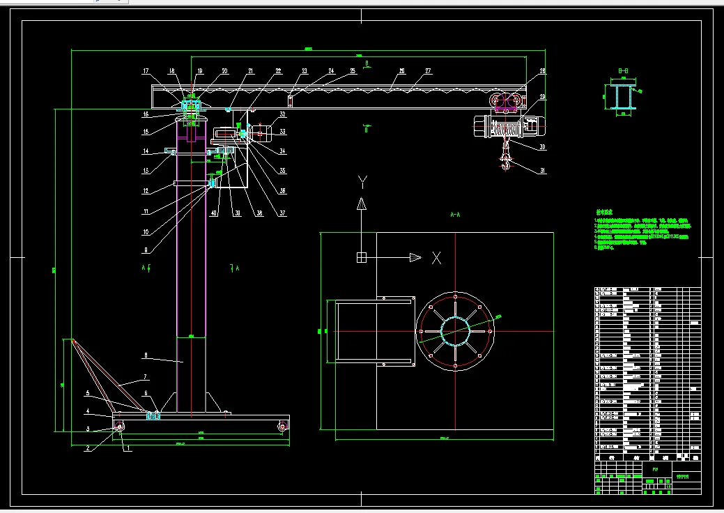Click part callout number 34

point(283,151)
